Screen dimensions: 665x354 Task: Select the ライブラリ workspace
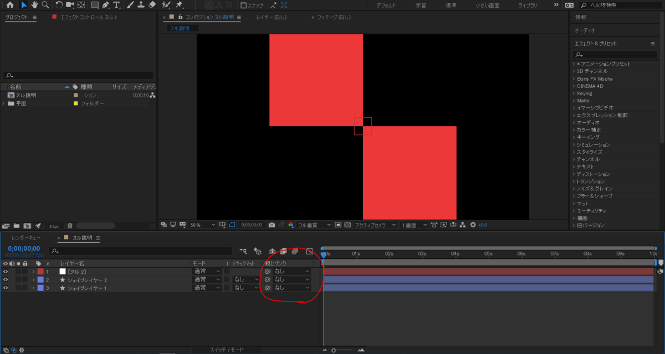[x=528, y=5]
